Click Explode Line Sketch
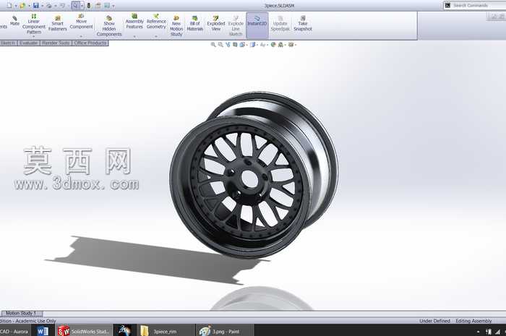Screen dimensions: 506x336 coord(236,26)
